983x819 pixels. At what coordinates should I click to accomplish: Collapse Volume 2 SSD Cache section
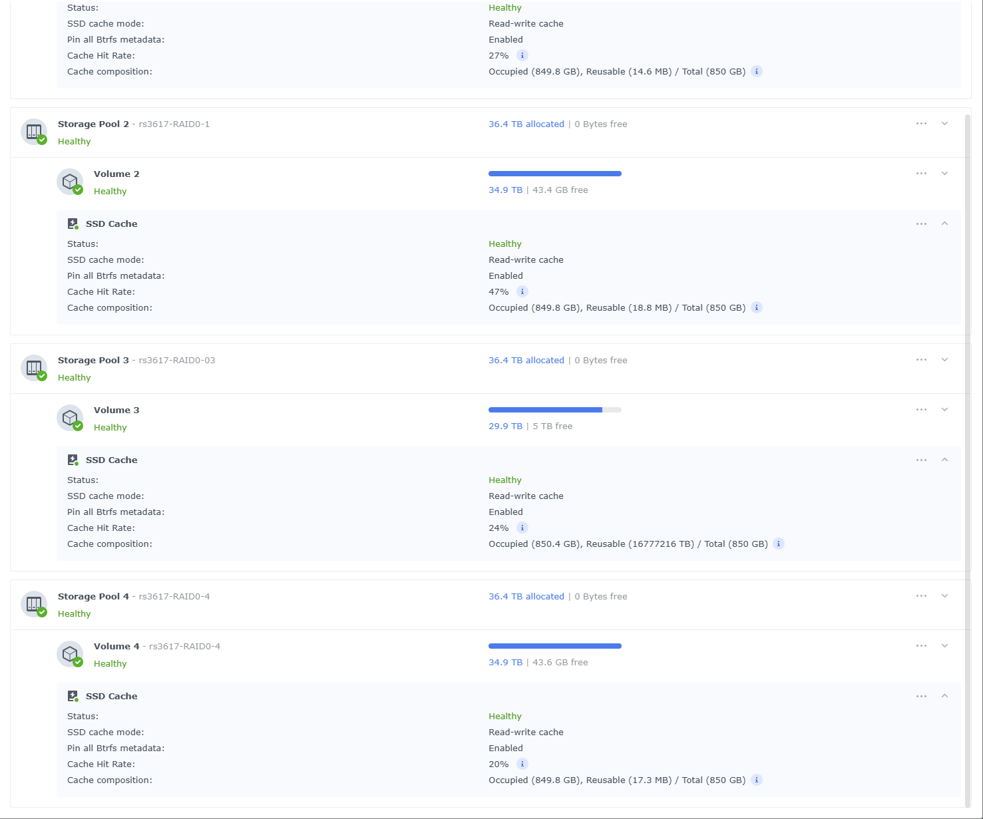(944, 224)
